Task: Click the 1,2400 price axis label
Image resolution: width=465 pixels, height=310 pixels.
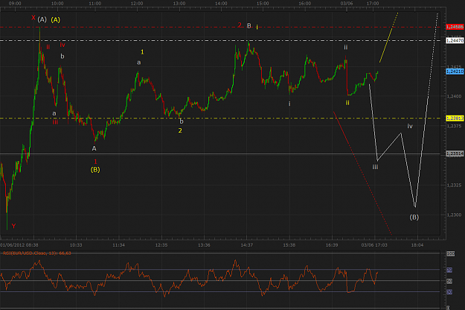Action: tap(454, 96)
